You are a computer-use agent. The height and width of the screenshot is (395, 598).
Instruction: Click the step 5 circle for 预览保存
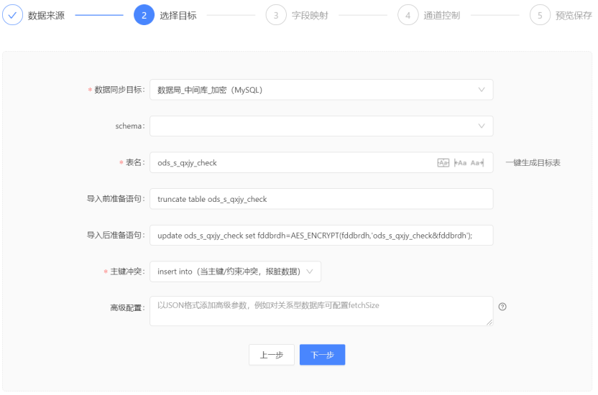point(540,15)
